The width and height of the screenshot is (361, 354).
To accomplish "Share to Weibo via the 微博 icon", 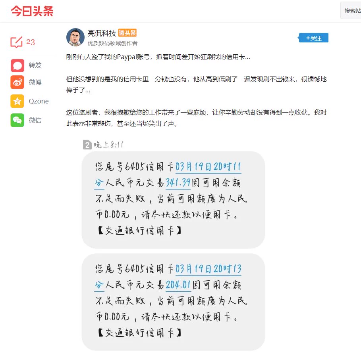I will click(17, 82).
